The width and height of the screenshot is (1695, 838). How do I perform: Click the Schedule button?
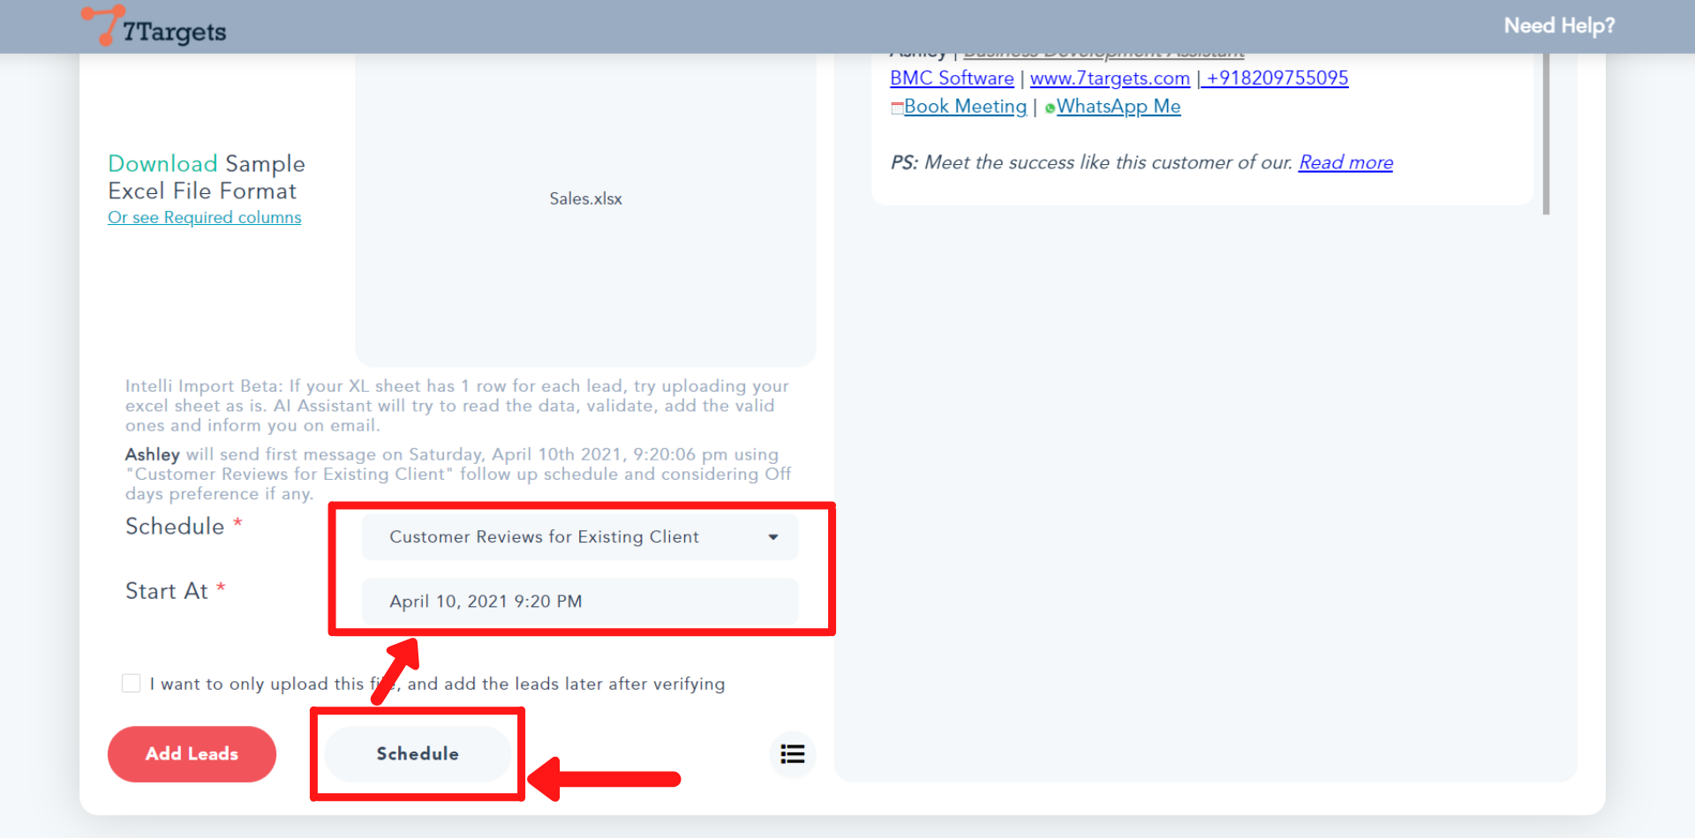tap(418, 754)
